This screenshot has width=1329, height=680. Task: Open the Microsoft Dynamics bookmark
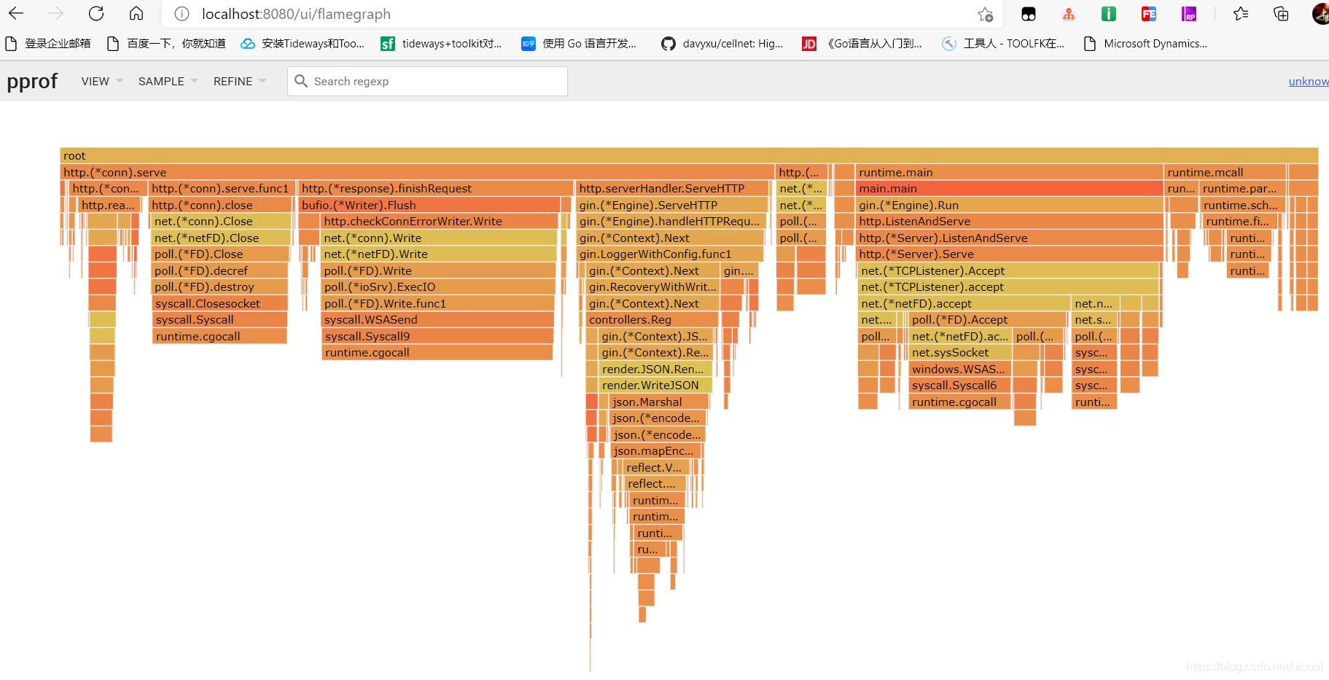(1145, 44)
